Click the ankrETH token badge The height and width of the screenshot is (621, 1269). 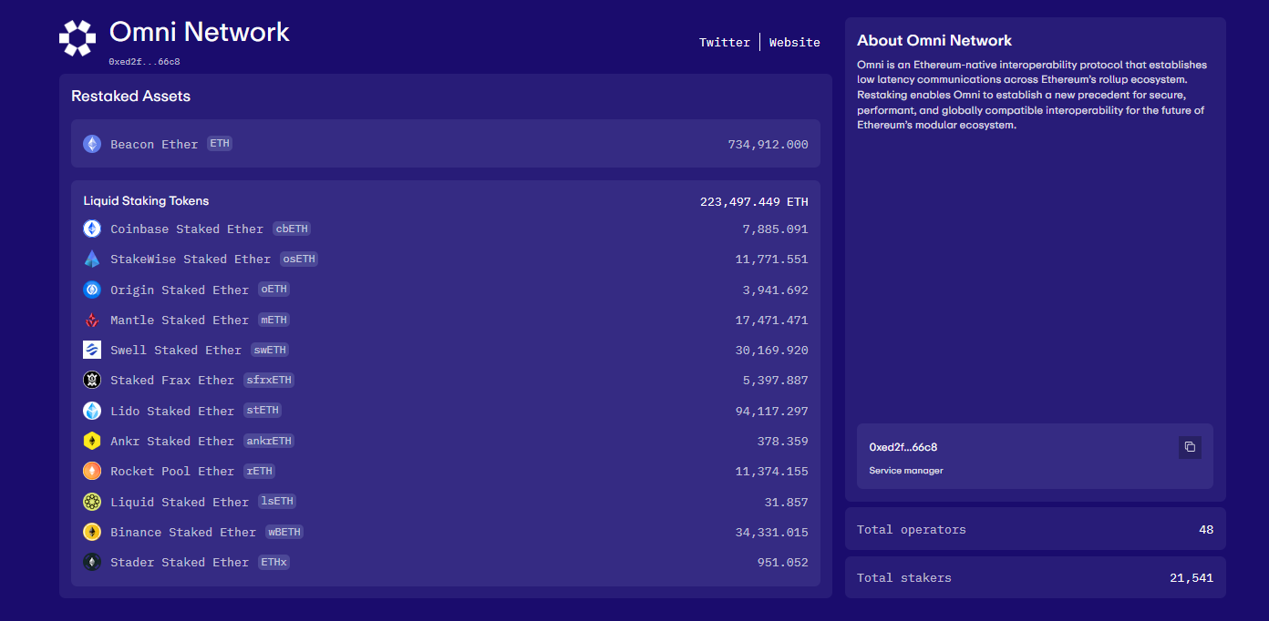269,441
